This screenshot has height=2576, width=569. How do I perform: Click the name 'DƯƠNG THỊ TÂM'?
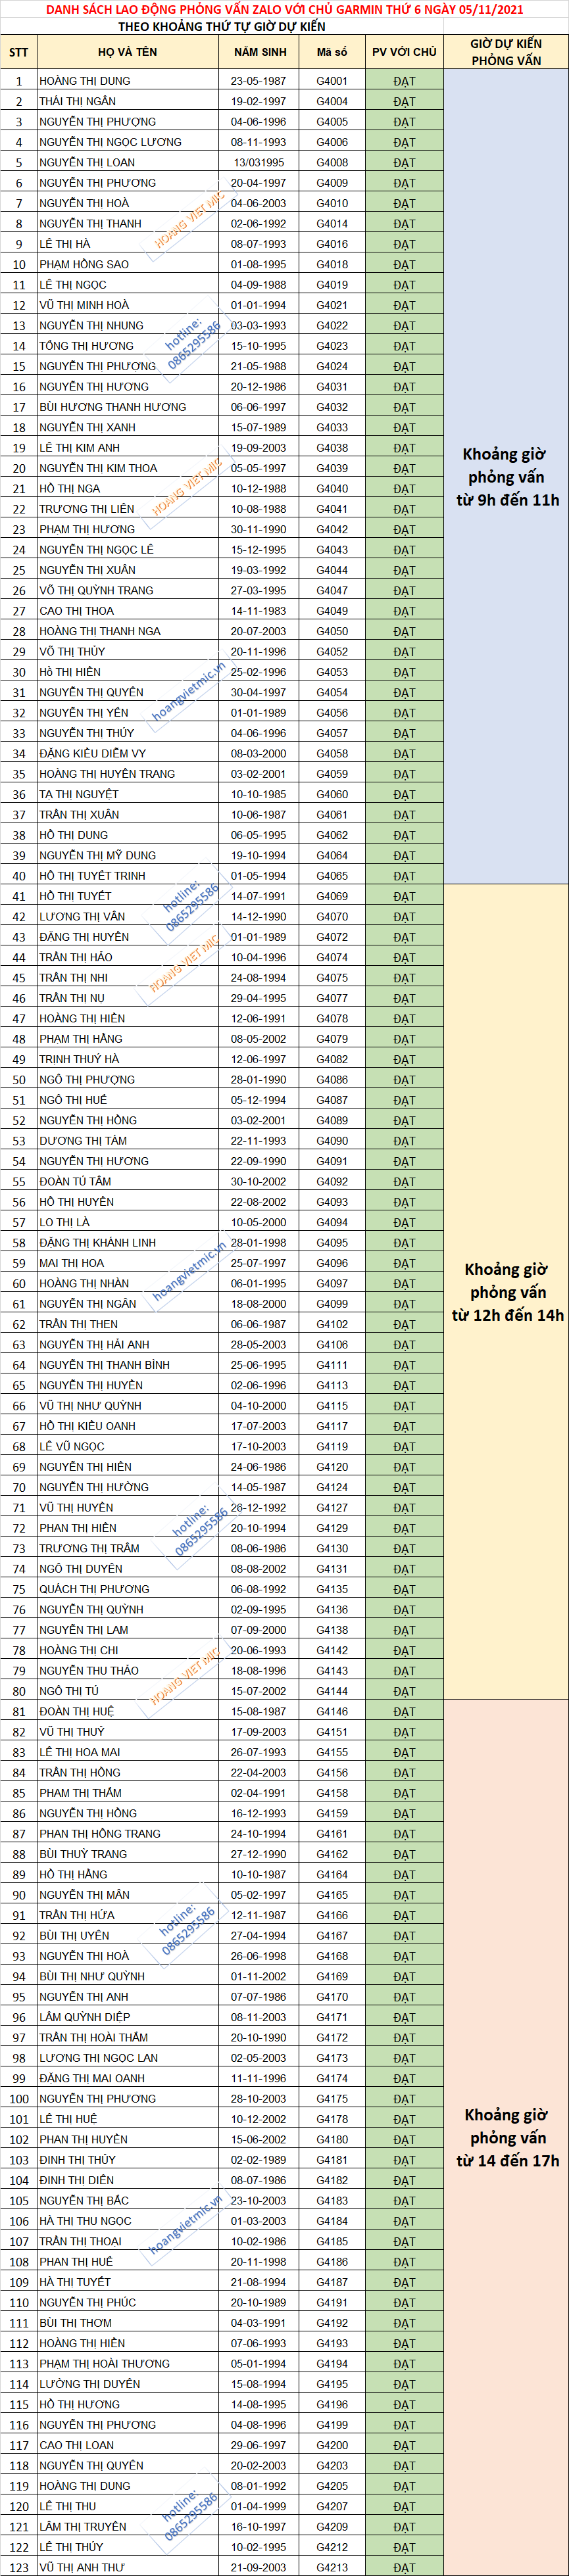[83, 1141]
